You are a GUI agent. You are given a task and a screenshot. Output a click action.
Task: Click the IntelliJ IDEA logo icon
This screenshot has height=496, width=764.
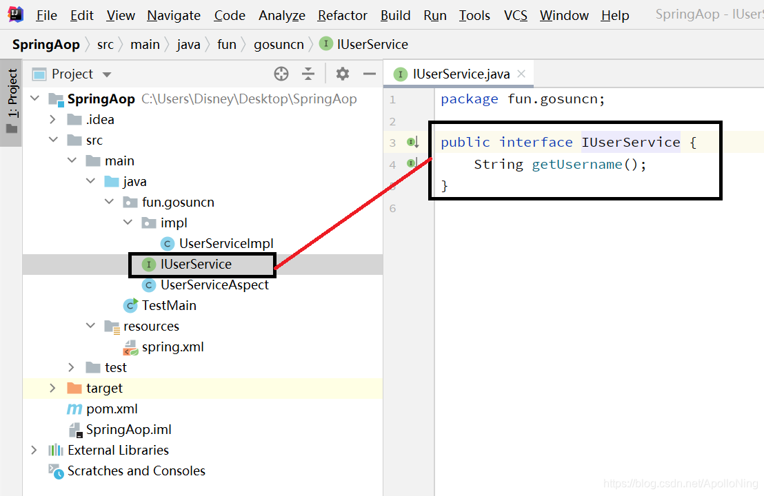click(16, 14)
